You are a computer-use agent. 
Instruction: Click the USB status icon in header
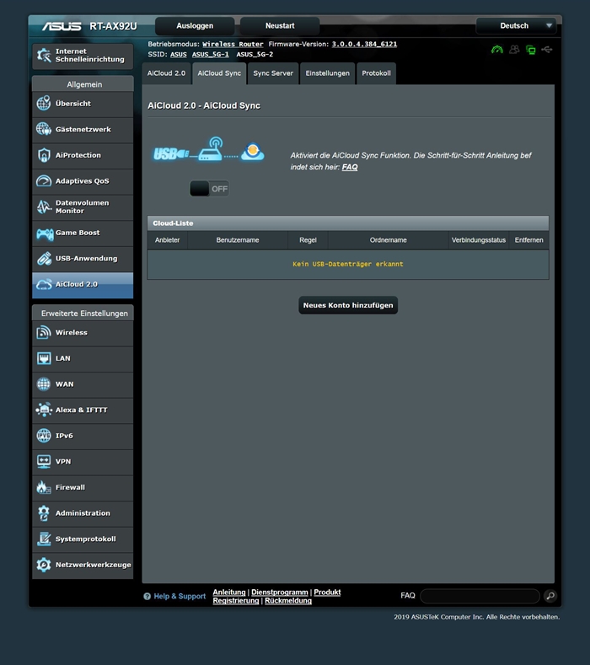(547, 50)
